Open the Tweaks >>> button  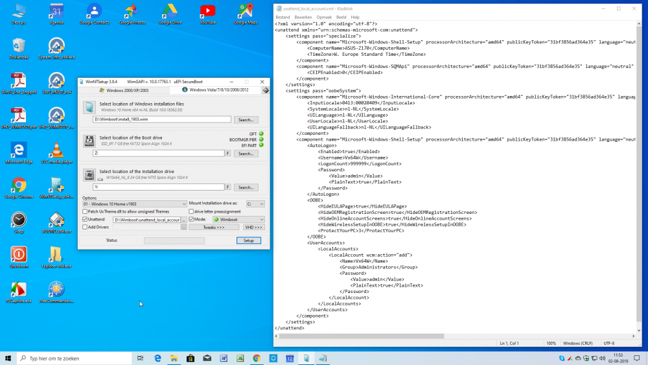point(213,228)
